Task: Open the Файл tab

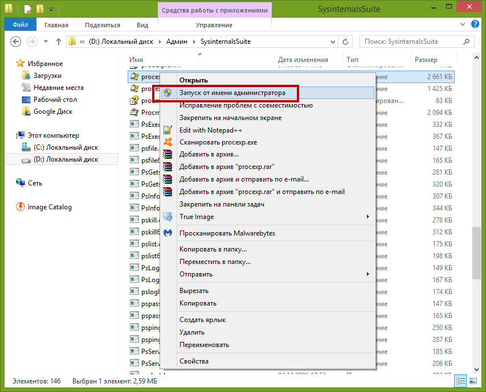Action: tap(21, 24)
